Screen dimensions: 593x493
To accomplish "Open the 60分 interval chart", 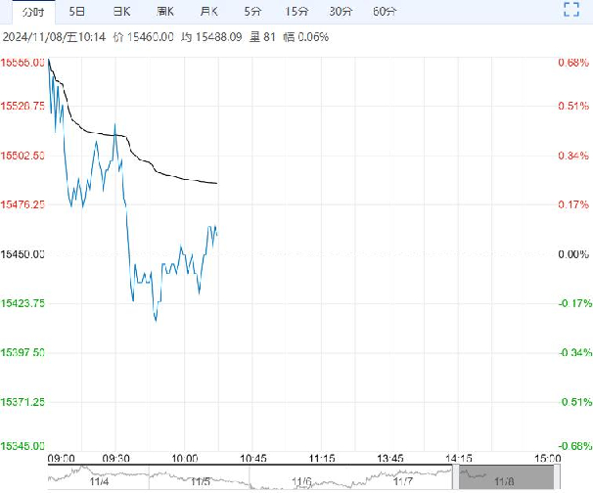I will [385, 12].
